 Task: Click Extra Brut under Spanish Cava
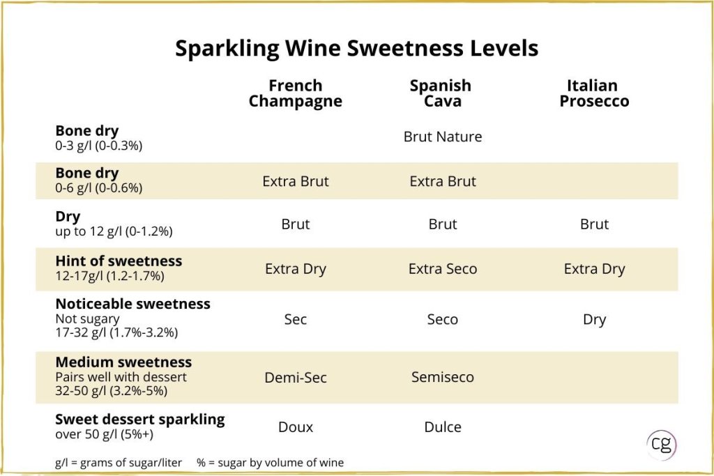click(443, 181)
